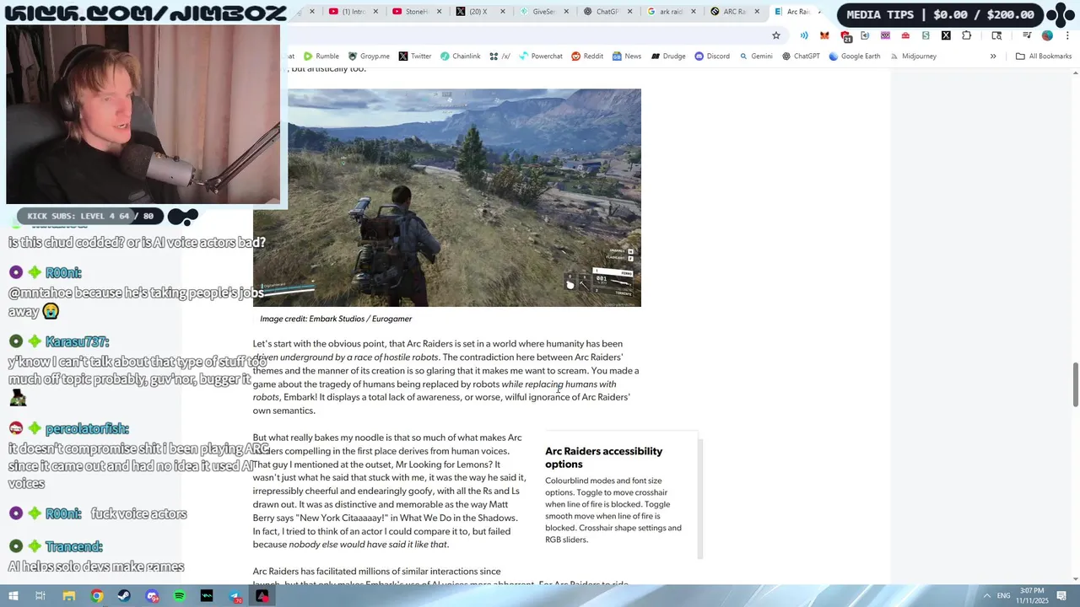Open the News bookmark
Viewport: 1080px width, 607px height.
pos(627,56)
